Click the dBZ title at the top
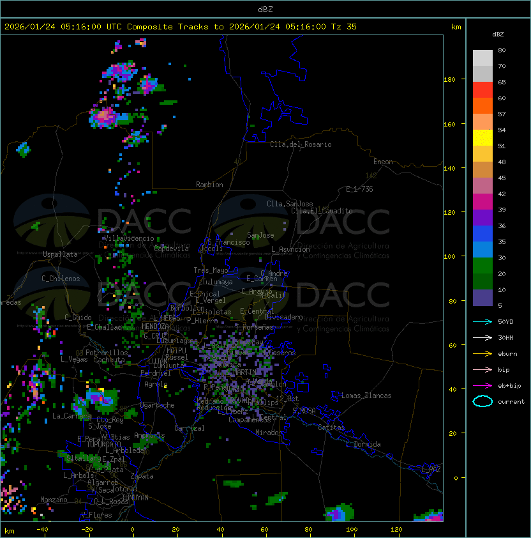This screenshot has width=531, height=538. pyautogui.click(x=265, y=9)
